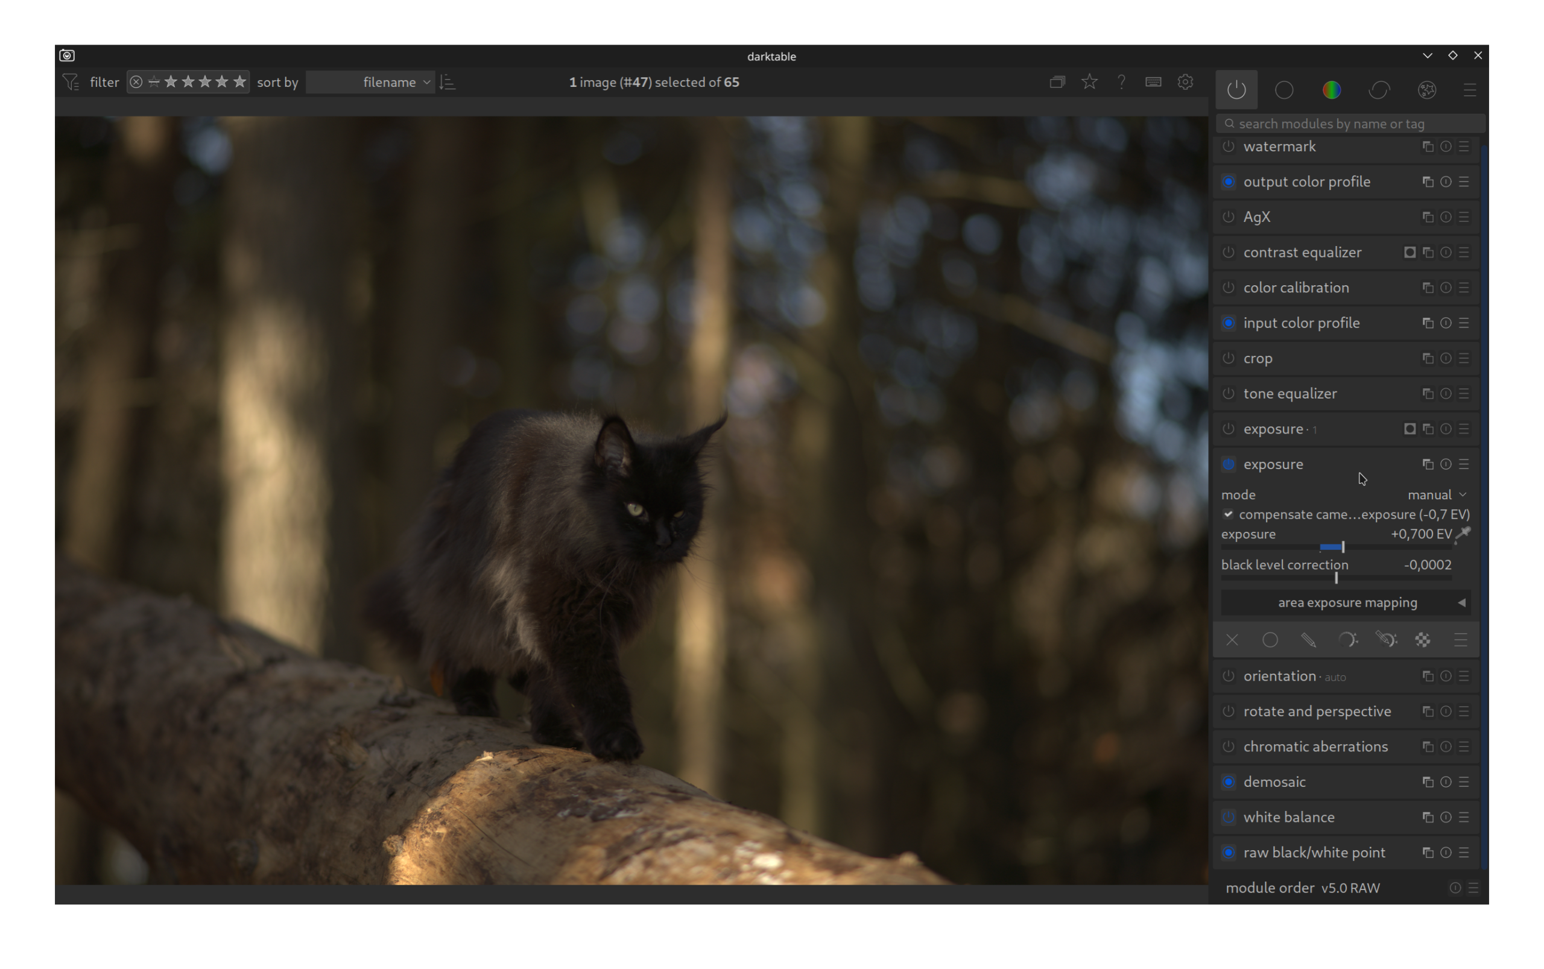Click the white balance module header
Screen dimensions: 1544x969
(1289, 817)
